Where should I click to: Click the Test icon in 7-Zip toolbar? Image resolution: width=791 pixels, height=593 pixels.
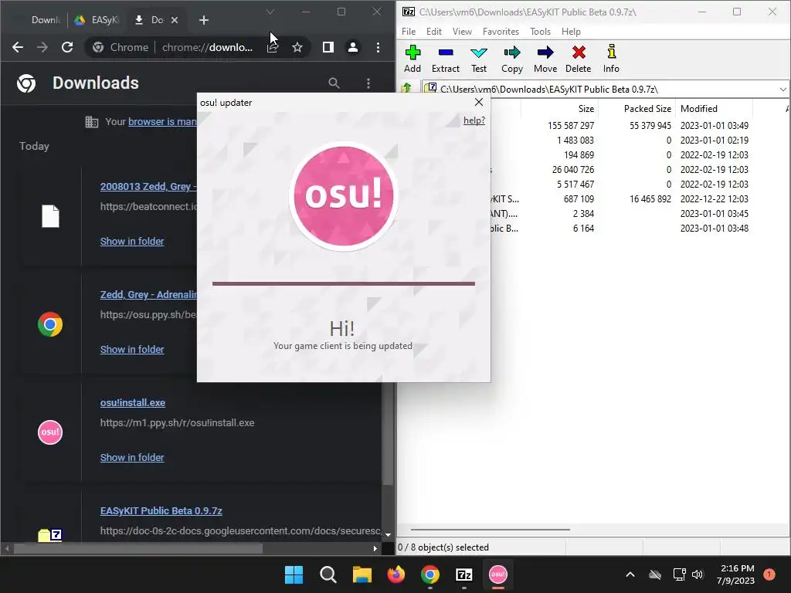pyautogui.click(x=479, y=59)
